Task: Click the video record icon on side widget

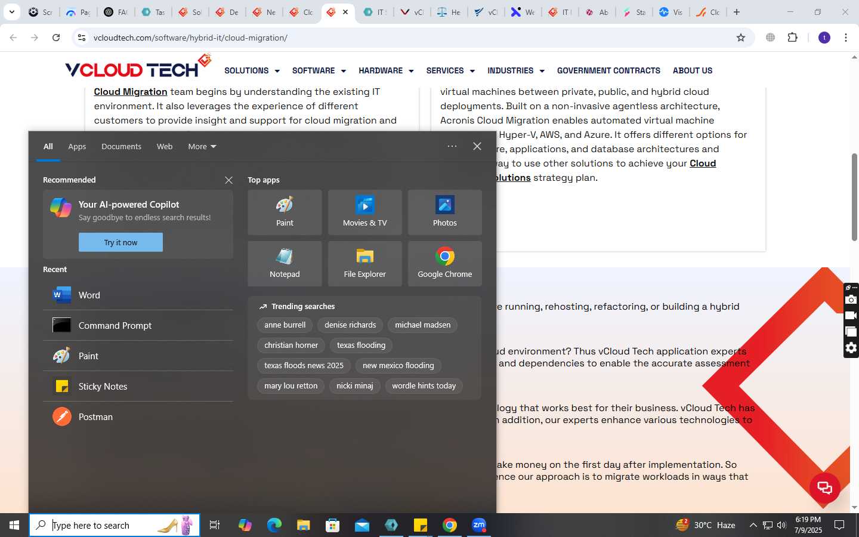Action: (851, 316)
